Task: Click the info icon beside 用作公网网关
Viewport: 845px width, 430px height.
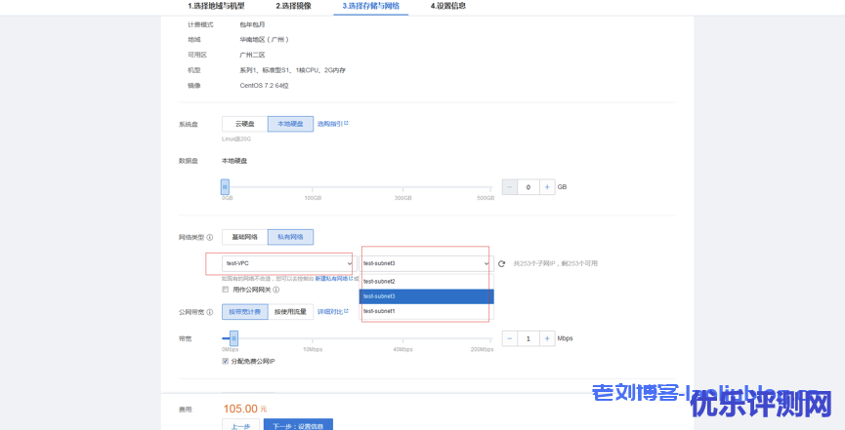Action: click(276, 290)
